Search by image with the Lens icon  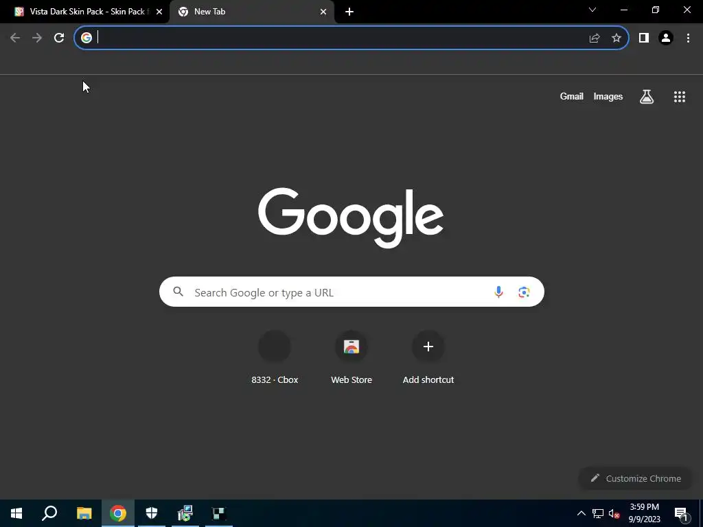point(524,292)
